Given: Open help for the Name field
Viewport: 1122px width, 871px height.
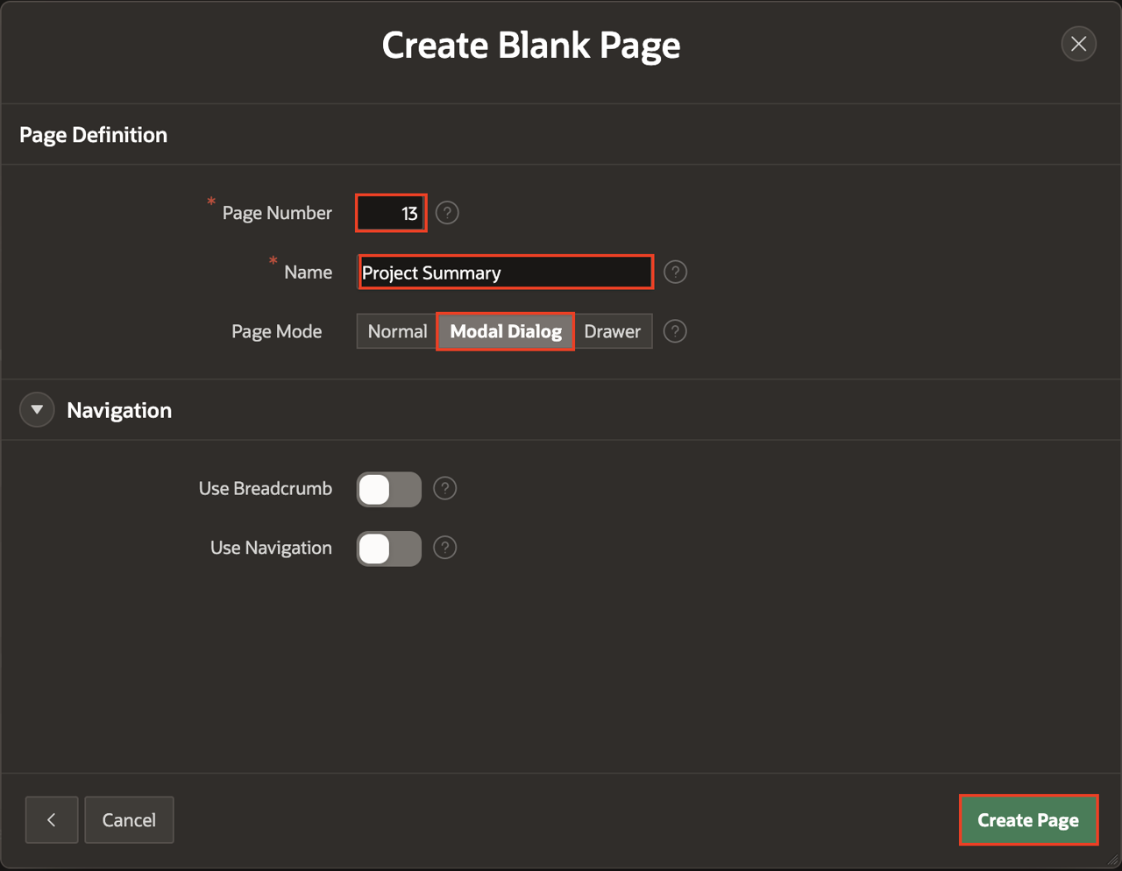Looking at the screenshot, I should pyautogui.click(x=675, y=273).
